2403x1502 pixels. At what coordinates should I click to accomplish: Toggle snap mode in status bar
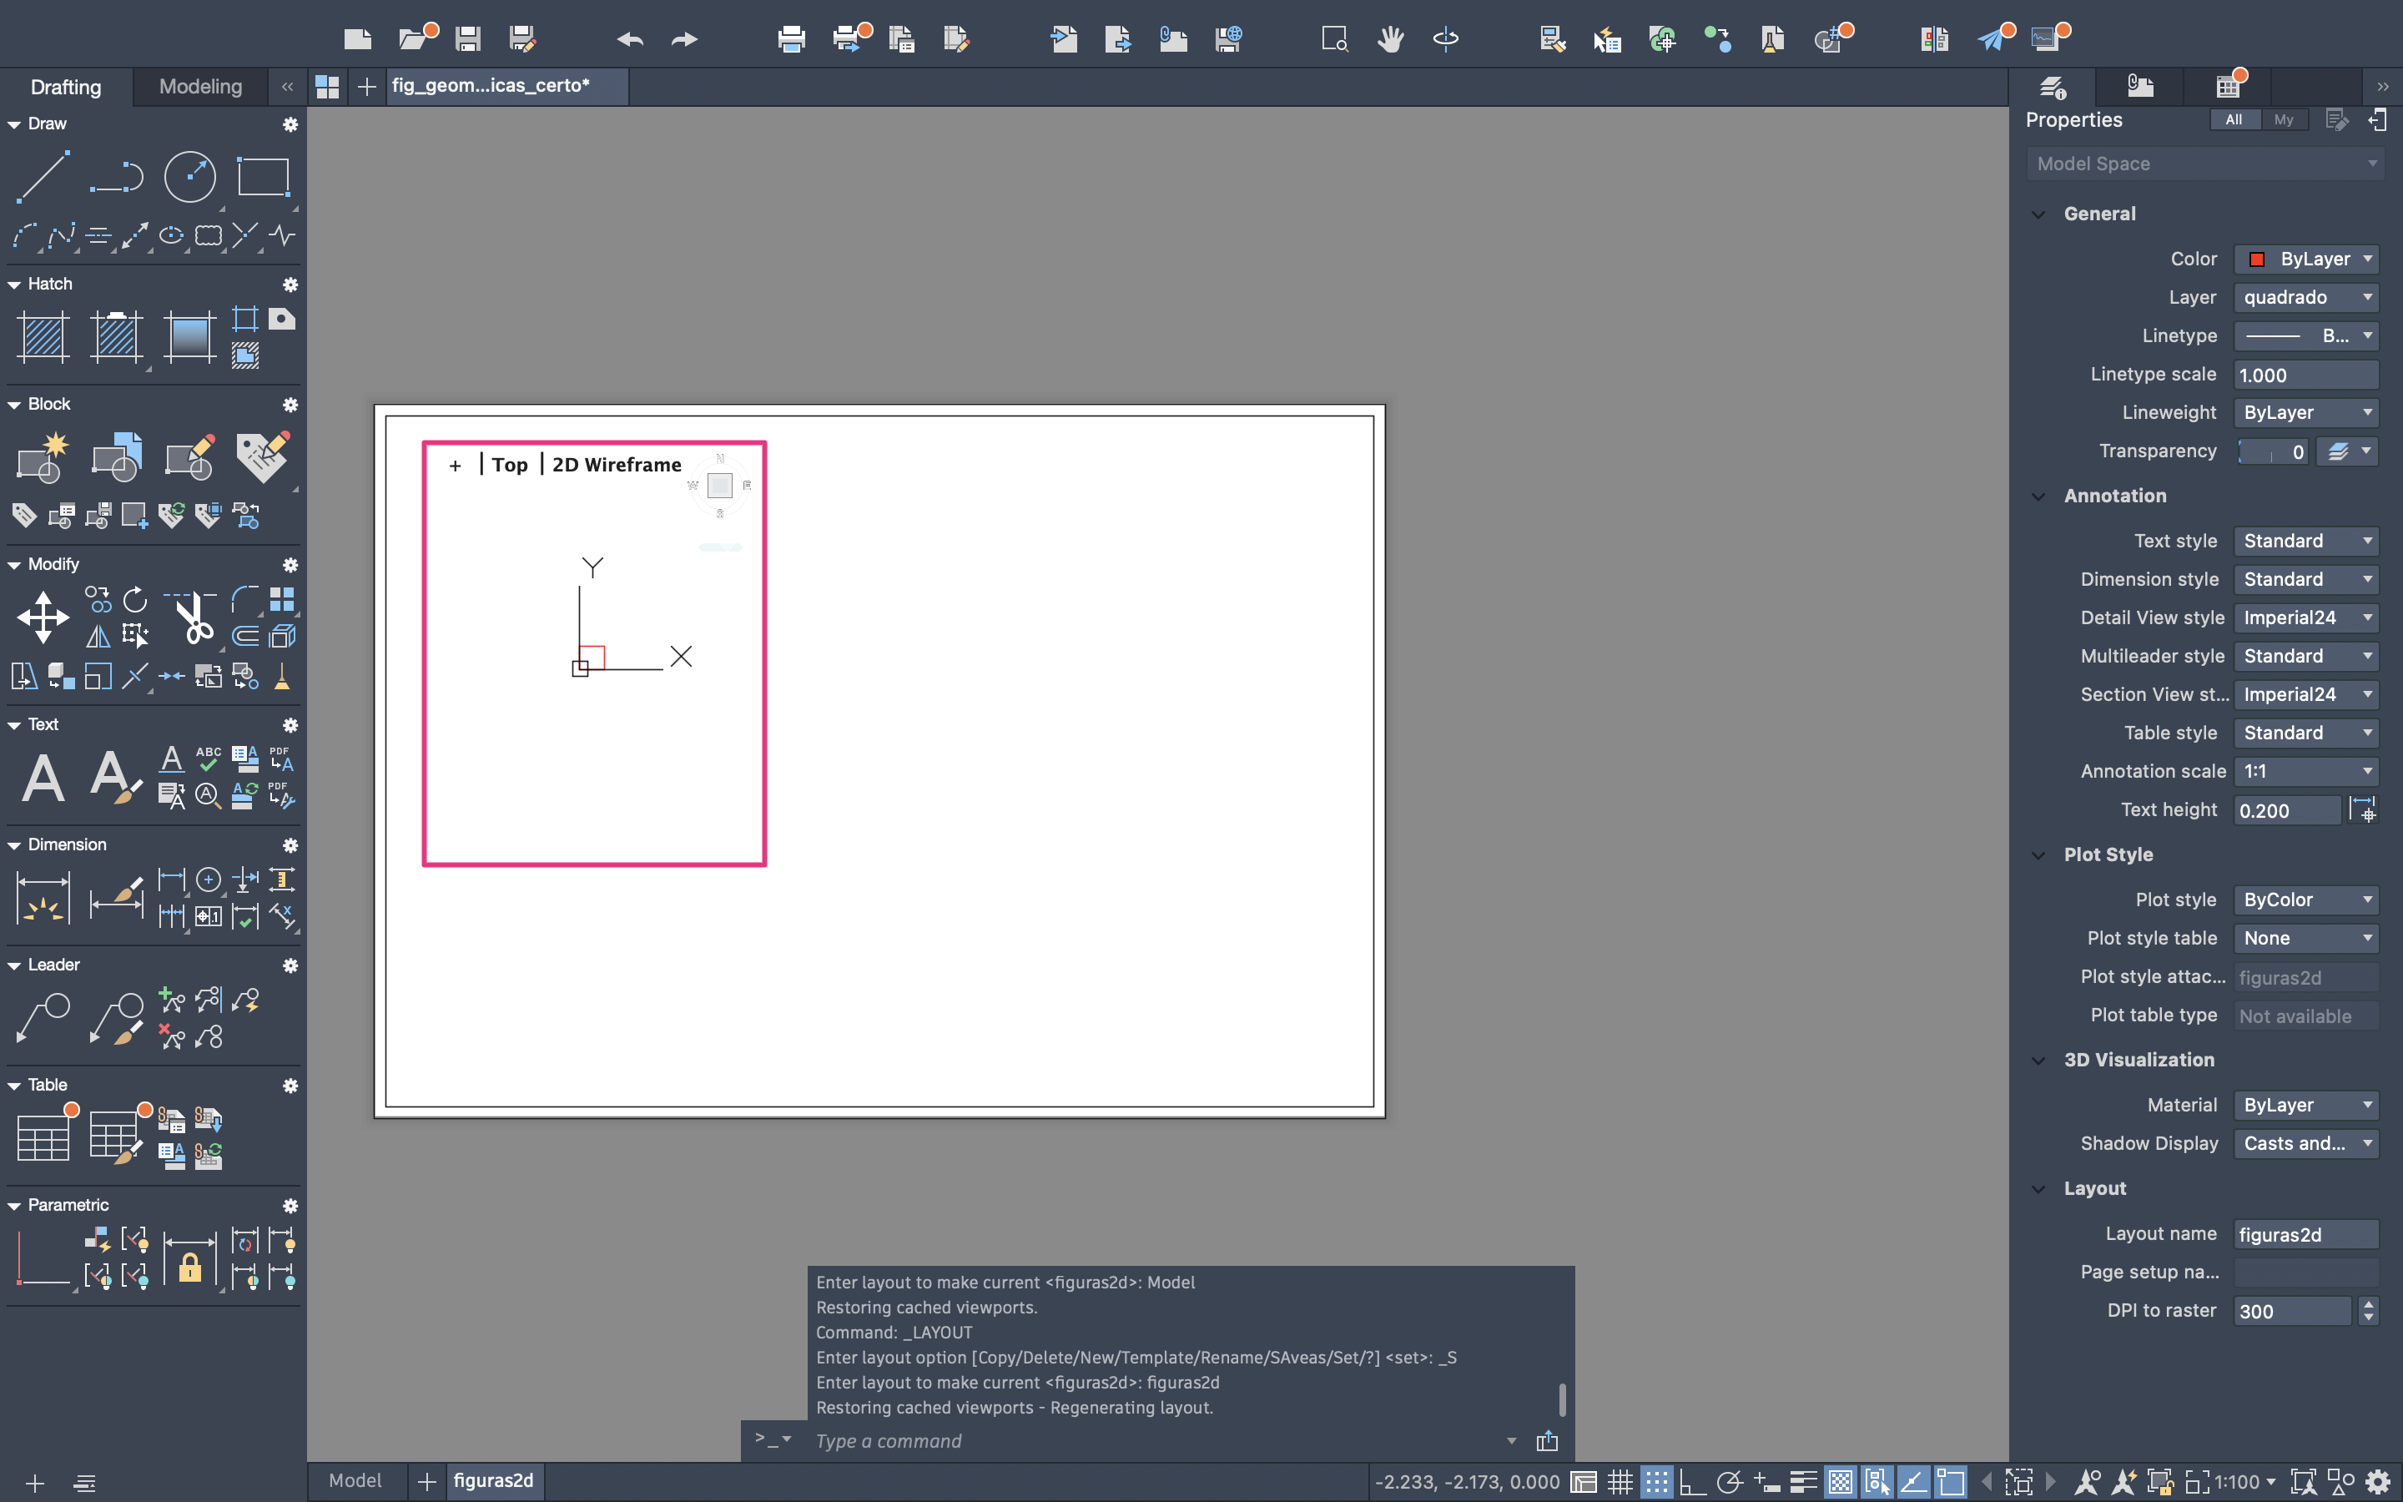[1656, 1482]
